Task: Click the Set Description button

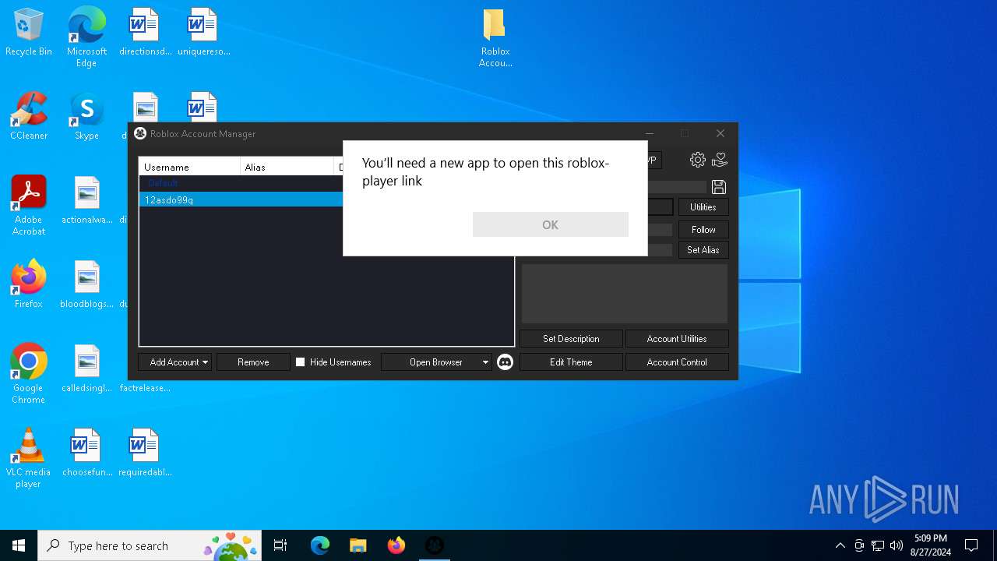Action: 571,339
